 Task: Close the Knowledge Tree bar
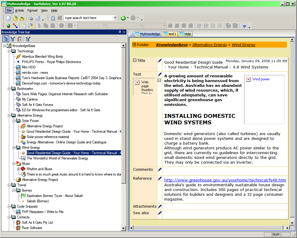click(124, 32)
